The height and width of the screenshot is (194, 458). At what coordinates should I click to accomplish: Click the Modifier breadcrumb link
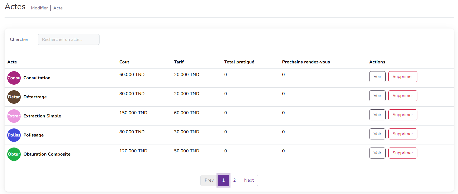pyautogui.click(x=39, y=8)
